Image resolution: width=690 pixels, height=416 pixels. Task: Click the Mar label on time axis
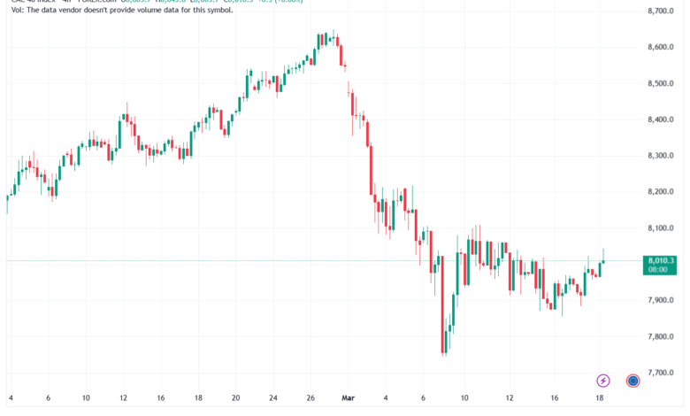pos(349,399)
